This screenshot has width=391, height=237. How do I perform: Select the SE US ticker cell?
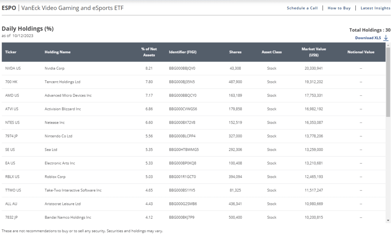point(10,150)
